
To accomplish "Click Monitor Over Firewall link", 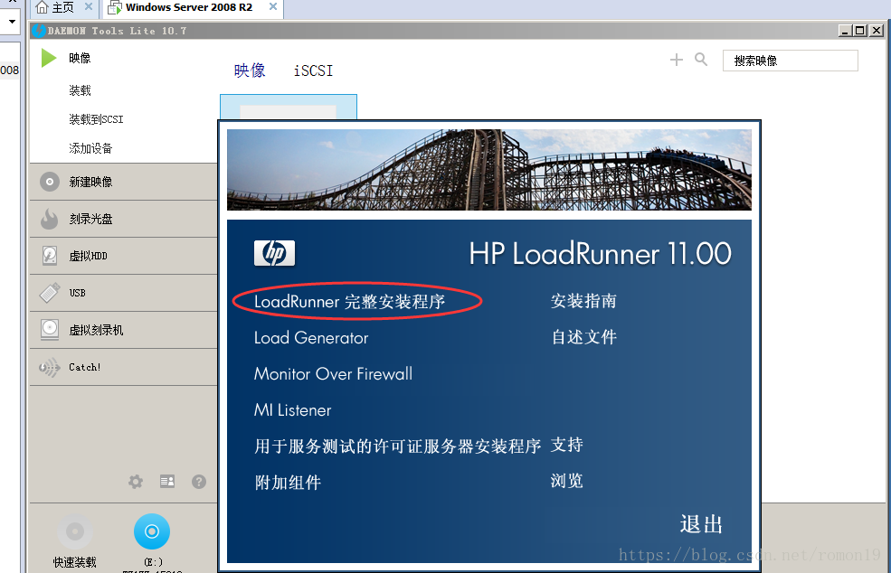I will 333,373.
